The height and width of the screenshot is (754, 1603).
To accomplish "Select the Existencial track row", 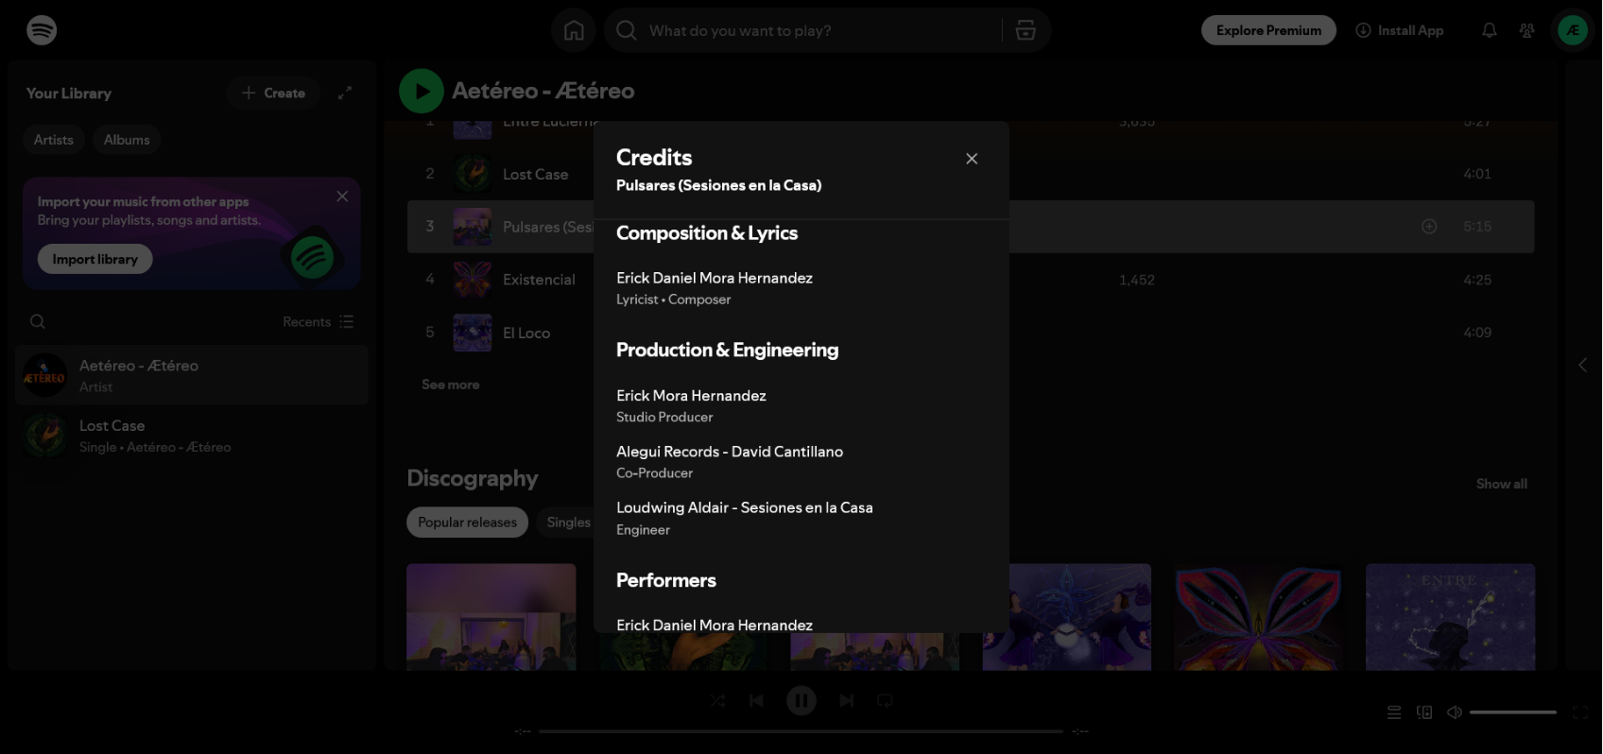I will coord(501,280).
